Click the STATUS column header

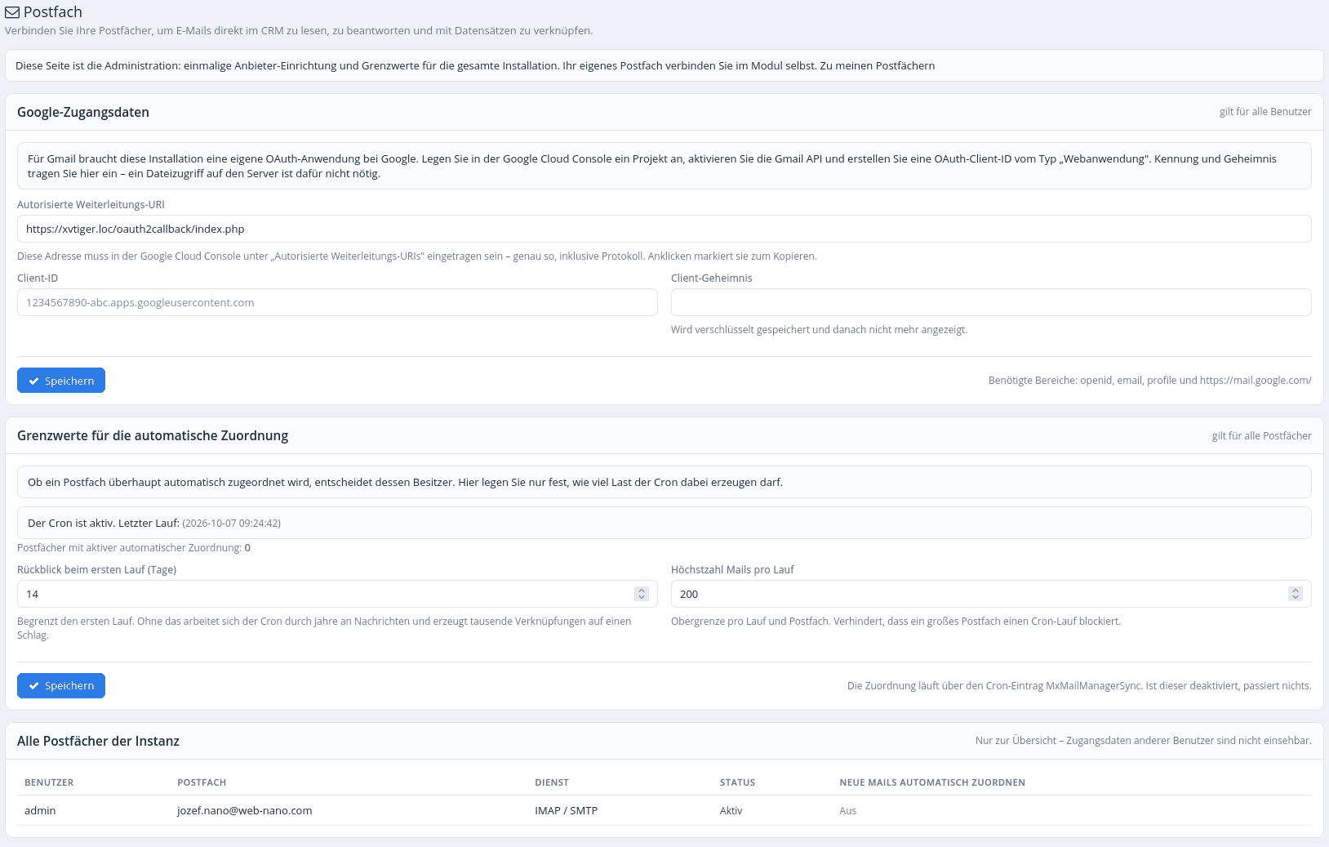coord(737,782)
